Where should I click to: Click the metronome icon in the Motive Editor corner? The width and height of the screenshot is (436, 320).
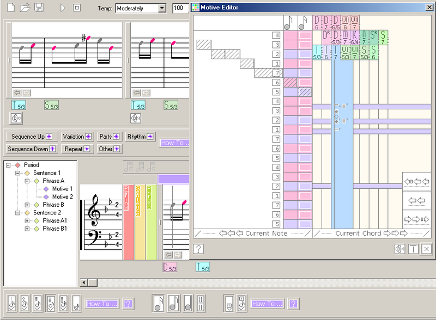399,249
